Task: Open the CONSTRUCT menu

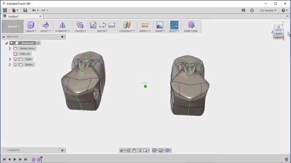Action: (127, 31)
